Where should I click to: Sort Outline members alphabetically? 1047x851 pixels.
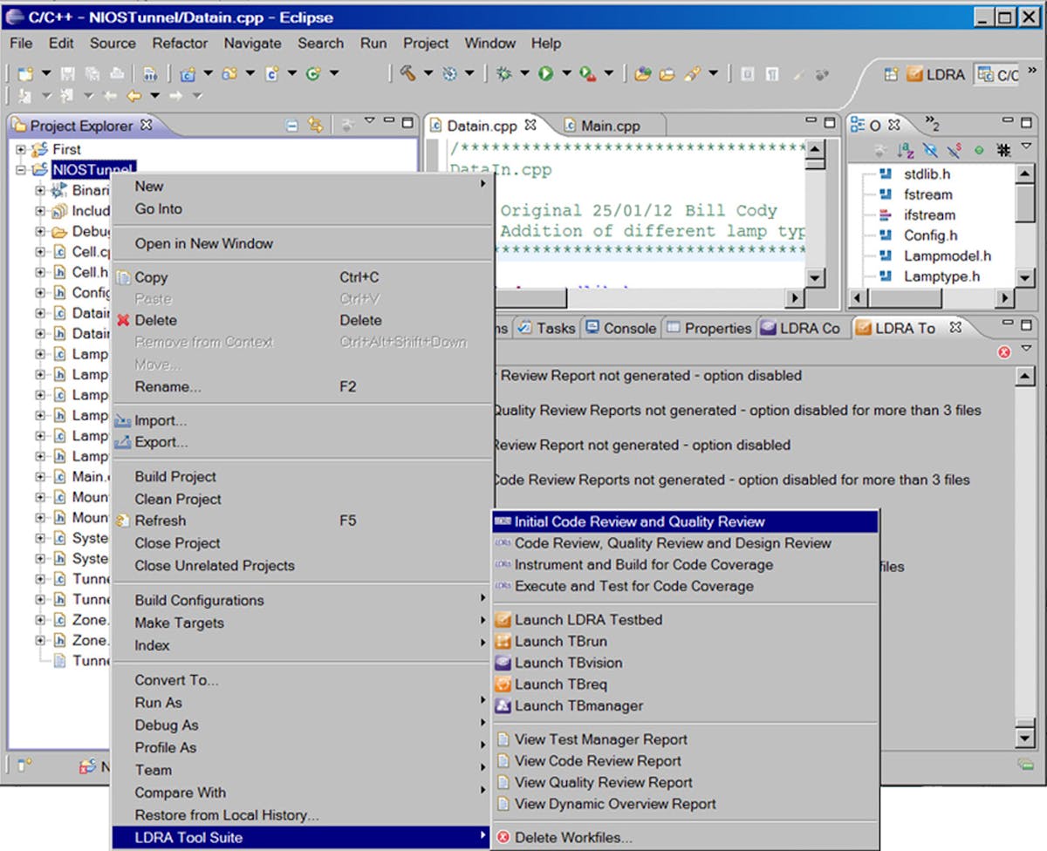(903, 148)
